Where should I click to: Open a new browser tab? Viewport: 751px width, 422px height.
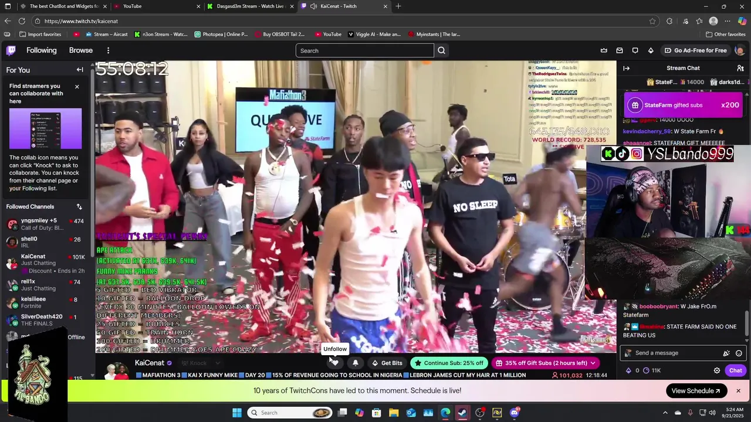pos(398,6)
